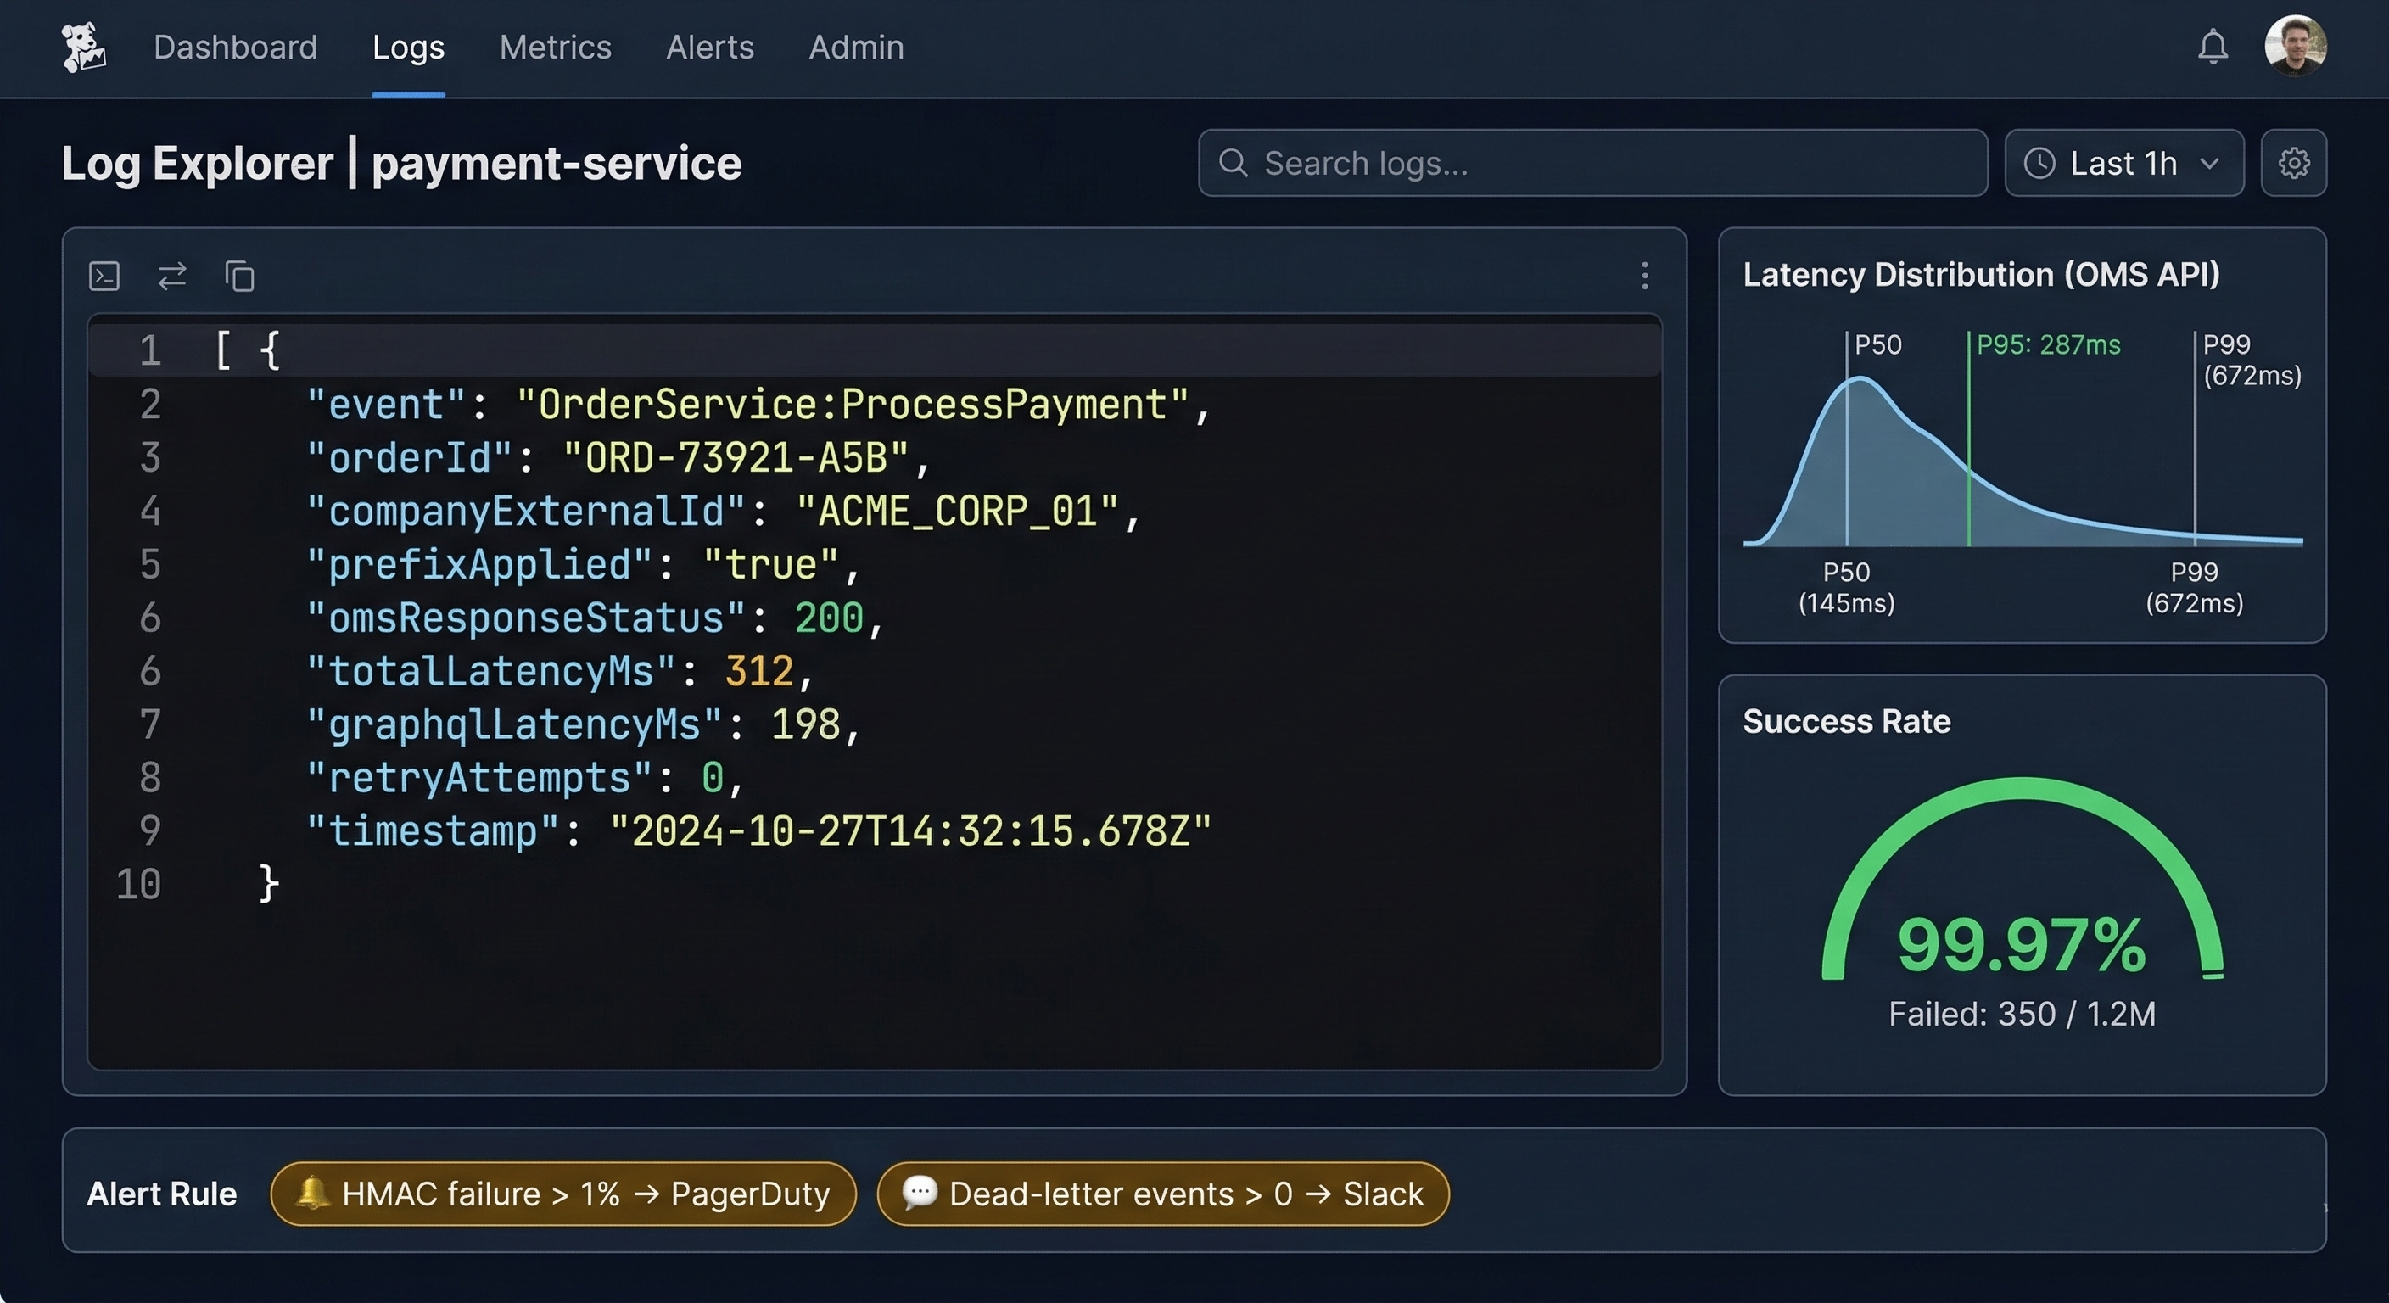Viewport: 2389px width, 1303px height.
Task: Open the Admin tab
Action: click(x=856, y=48)
